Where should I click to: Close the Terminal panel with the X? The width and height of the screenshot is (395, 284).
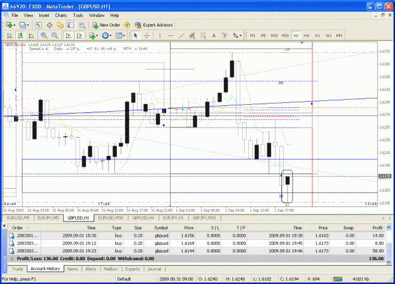tap(4, 226)
